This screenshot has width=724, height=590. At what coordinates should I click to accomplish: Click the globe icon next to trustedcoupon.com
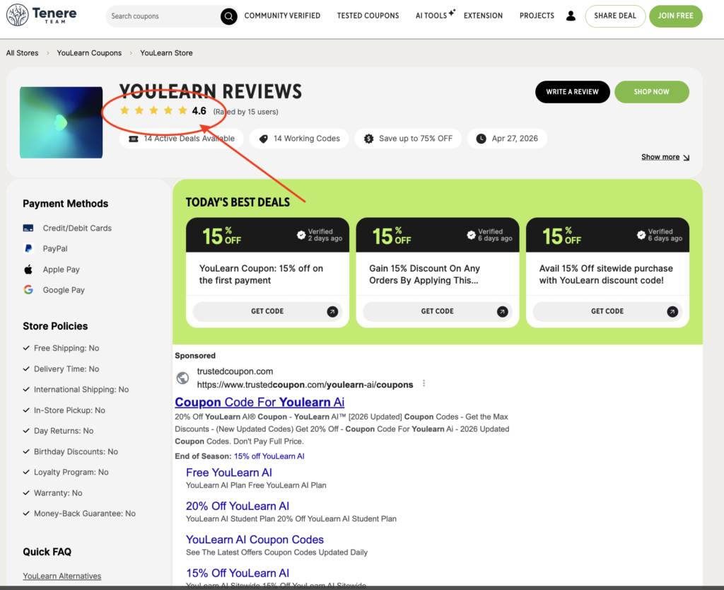point(183,378)
